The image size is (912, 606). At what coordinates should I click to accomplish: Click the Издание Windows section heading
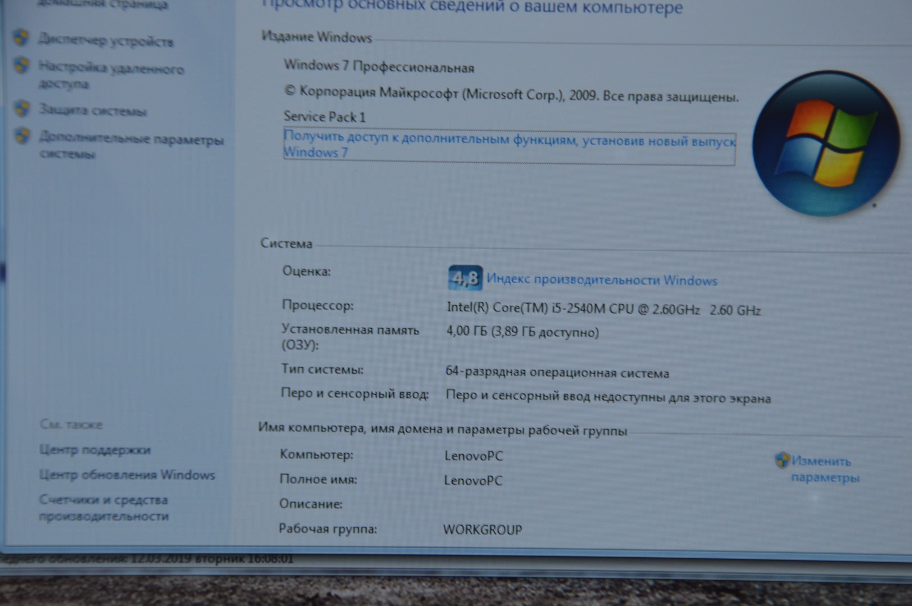tap(317, 38)
